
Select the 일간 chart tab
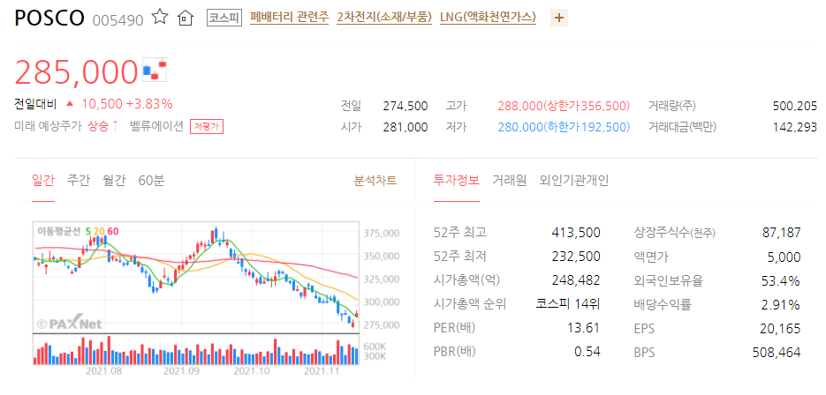coord(43,181)
